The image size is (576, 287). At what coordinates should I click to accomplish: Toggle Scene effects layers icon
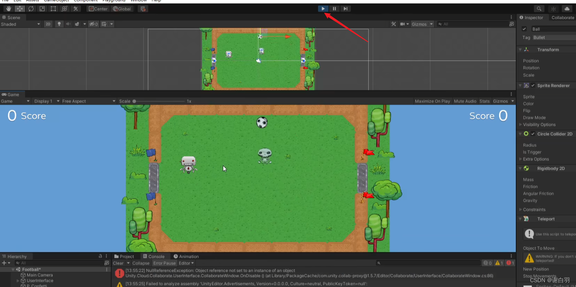coord(77,24)
